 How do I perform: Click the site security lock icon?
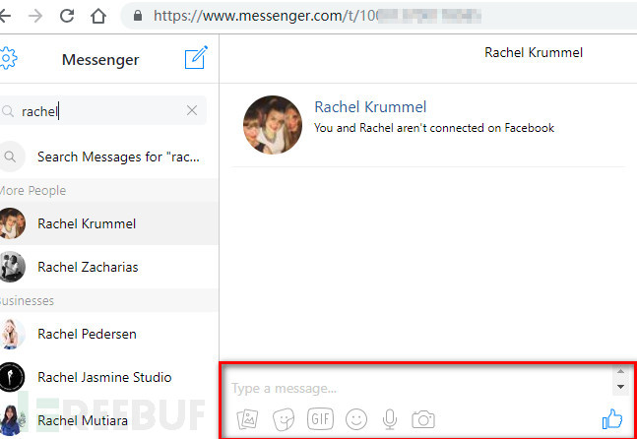138,16
